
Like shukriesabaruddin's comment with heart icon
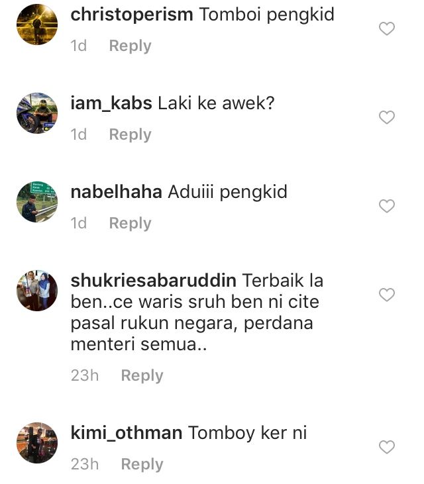pyautogui.click(x=387, y=295)
